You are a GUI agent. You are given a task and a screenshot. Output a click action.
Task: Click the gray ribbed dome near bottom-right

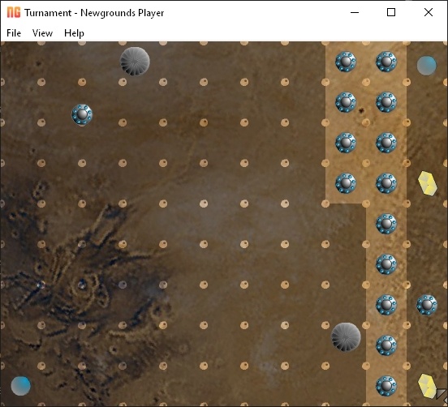[x=346, y=337]
